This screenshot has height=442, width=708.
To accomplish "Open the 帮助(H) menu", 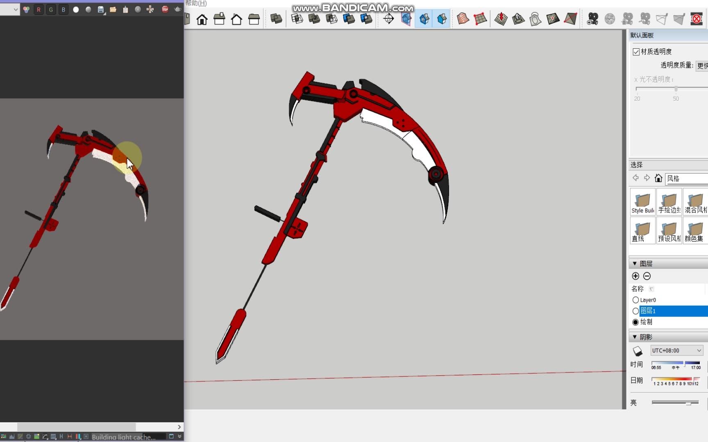I will pos(196,3).
